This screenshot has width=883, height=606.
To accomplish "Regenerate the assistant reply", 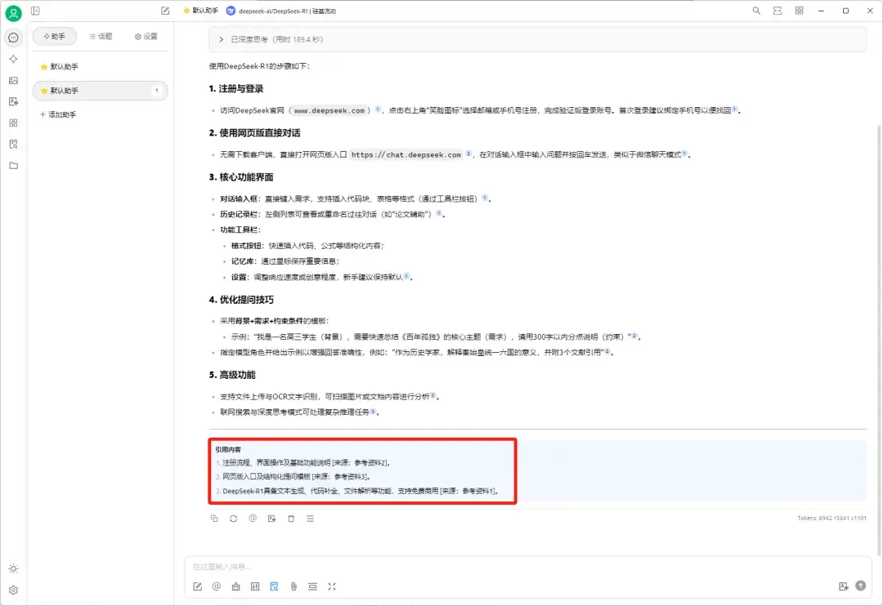I will (233, 519).
